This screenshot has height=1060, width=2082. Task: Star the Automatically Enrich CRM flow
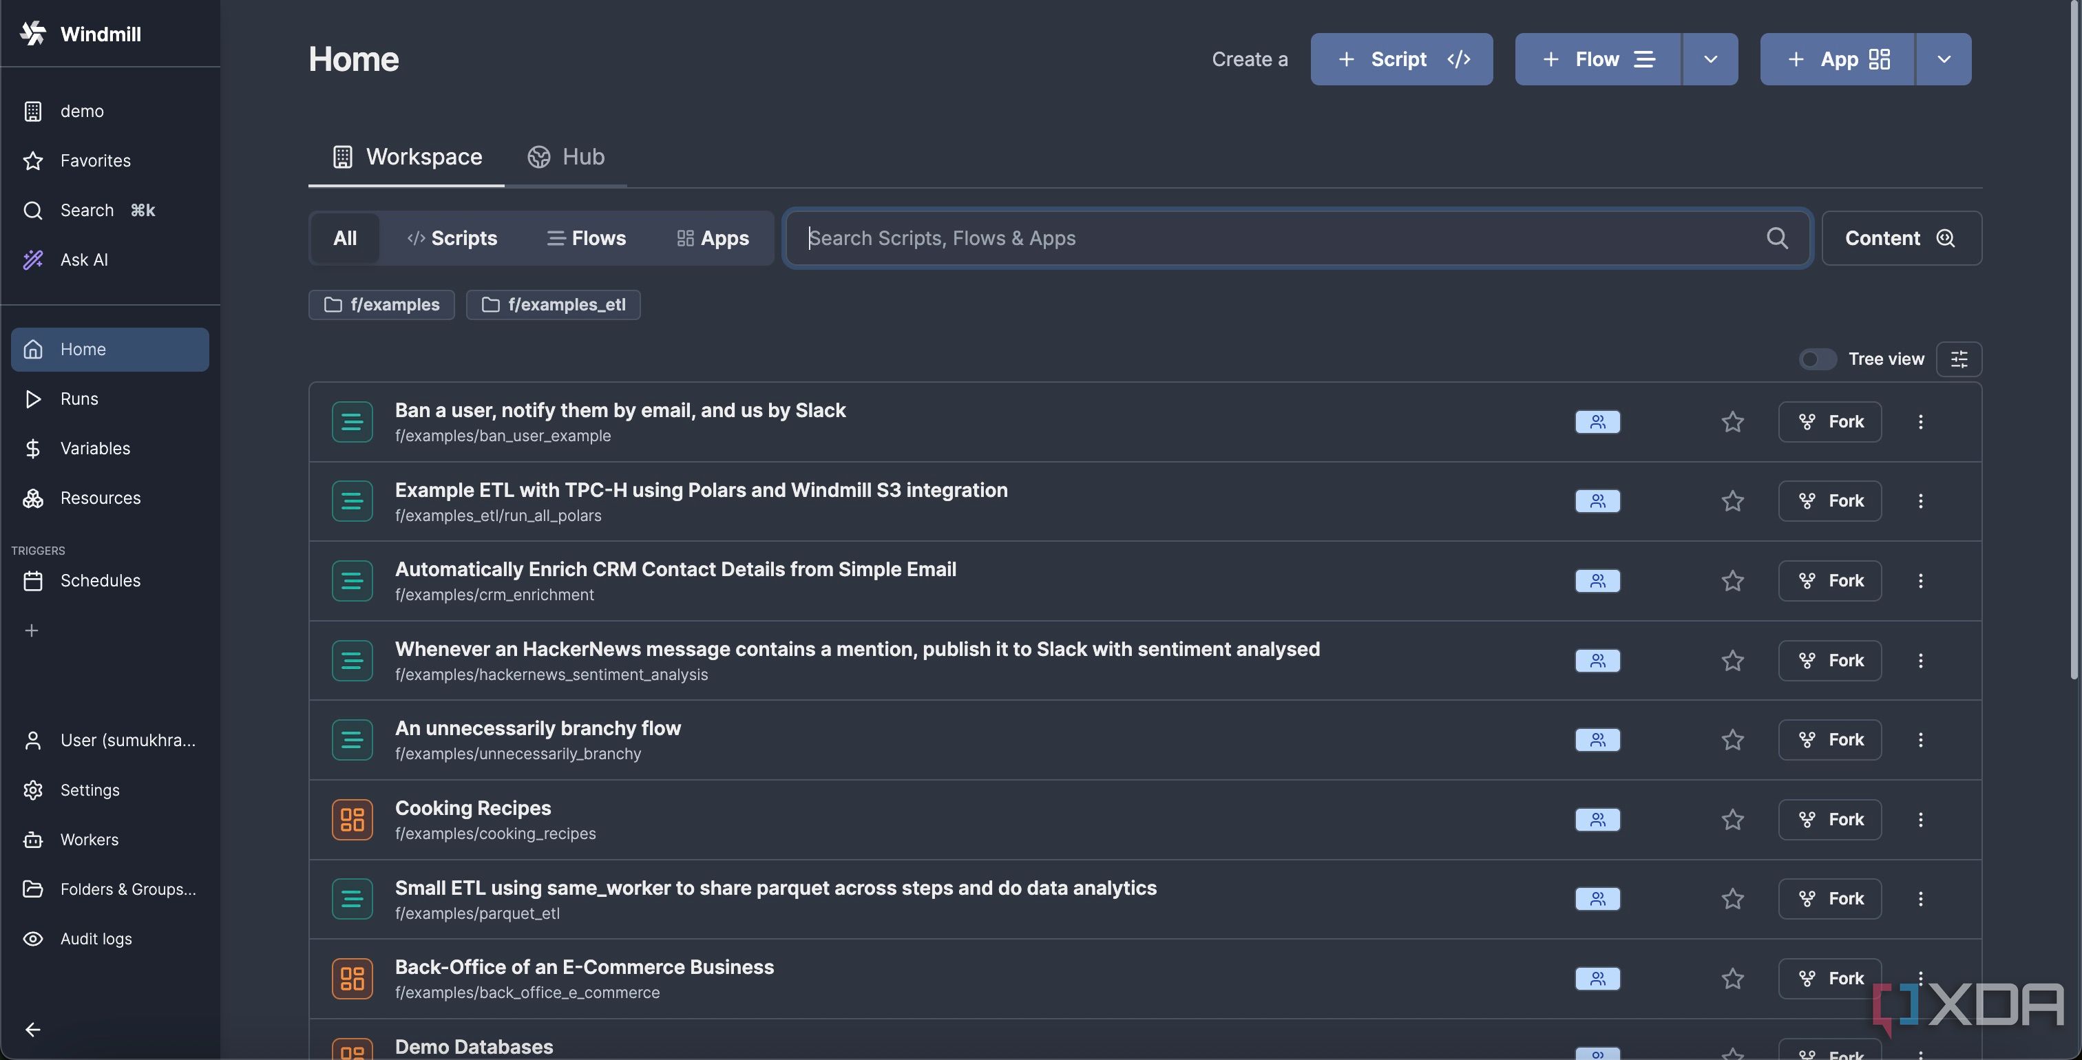pos(1732,581)
